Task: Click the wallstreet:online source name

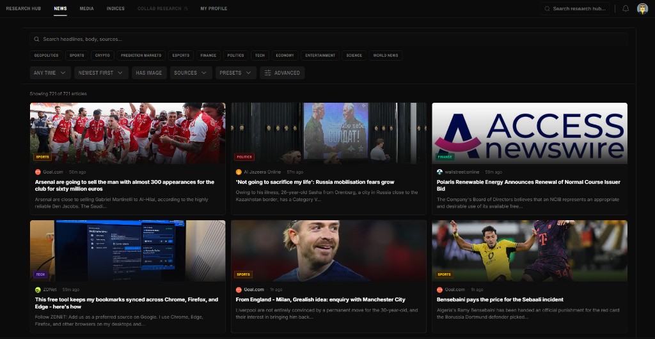Action: tap(462, 172)
